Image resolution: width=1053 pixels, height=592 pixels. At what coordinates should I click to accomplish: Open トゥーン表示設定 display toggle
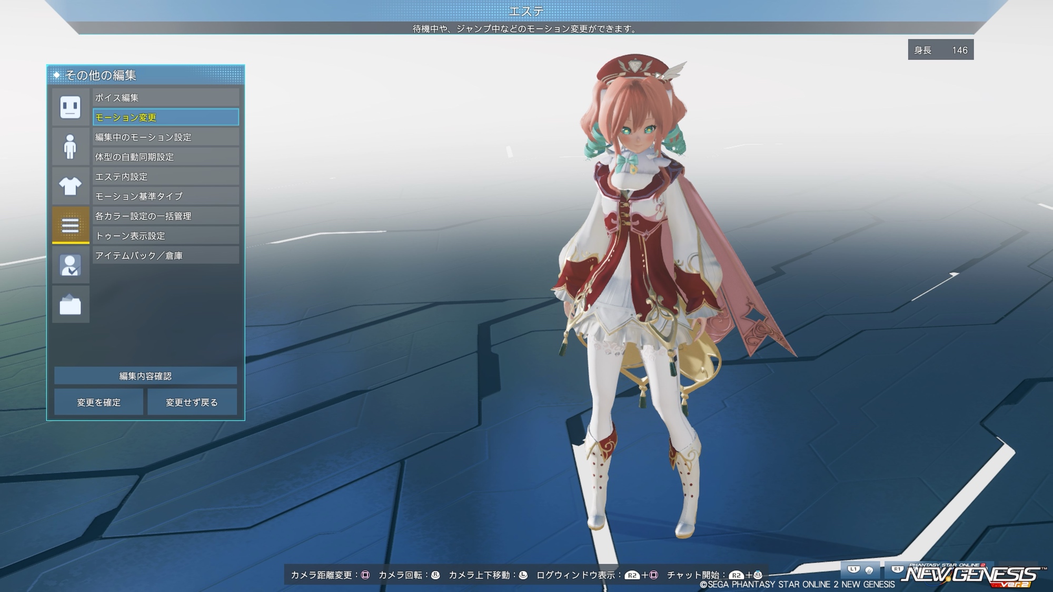pyautogui.click(x=166, y=236)
